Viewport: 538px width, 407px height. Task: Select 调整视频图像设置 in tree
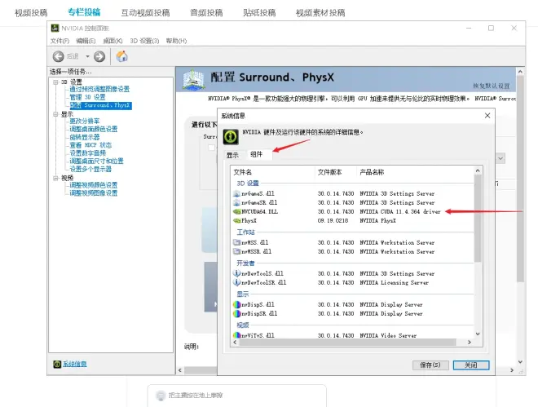pos(94,192)
